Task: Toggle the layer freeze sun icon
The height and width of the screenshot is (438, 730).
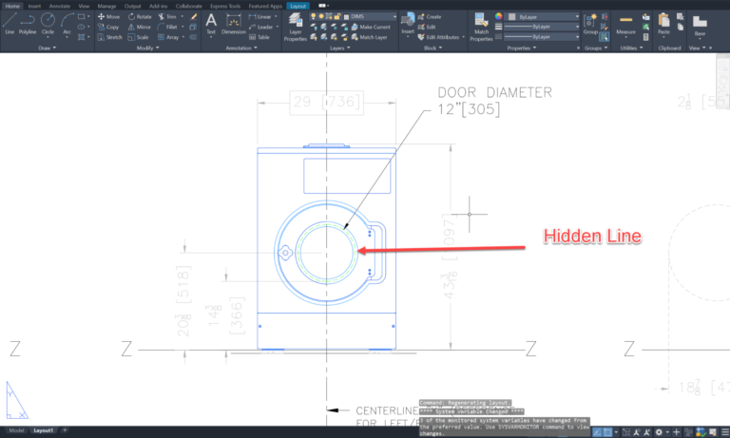Action: click(321, 16)
